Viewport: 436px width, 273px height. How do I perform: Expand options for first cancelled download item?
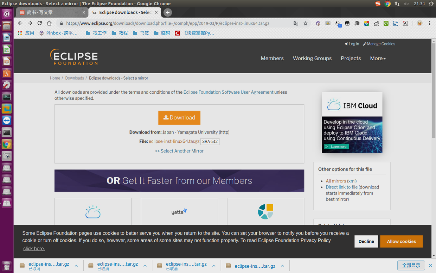76,266
